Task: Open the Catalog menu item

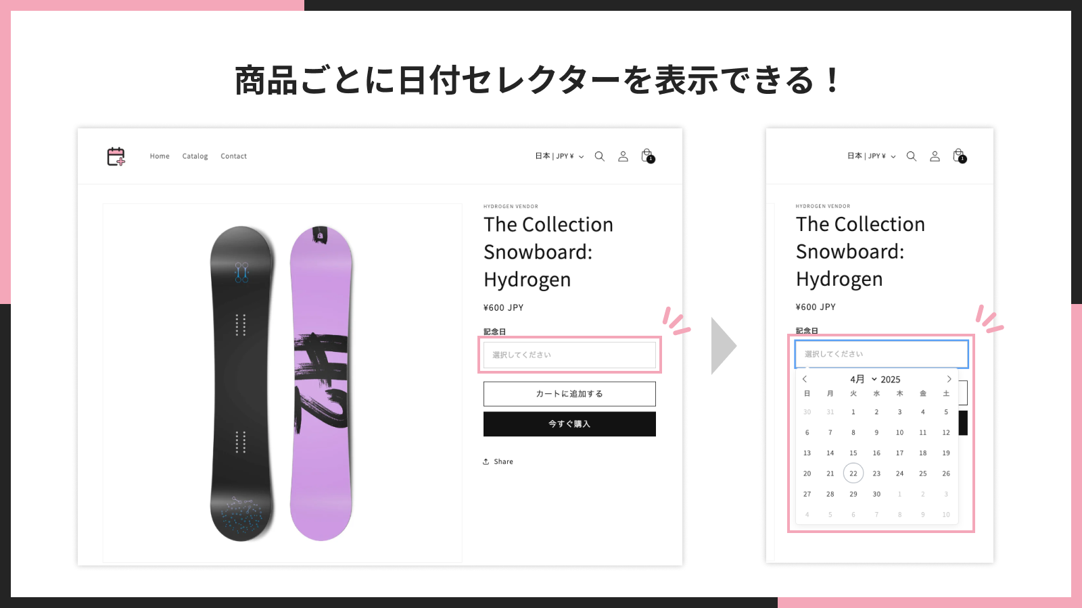Action: pyautogui.click(x=195, y=156)
